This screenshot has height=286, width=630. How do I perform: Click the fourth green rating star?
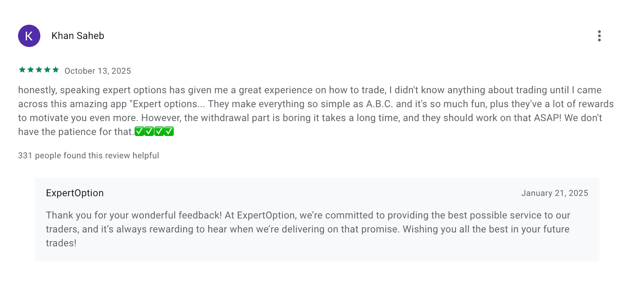(47, 70)
